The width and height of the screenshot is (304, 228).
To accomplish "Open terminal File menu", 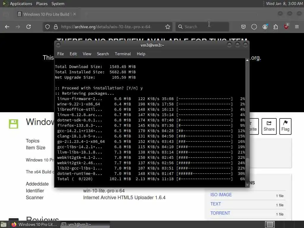I will pos(61,54).
